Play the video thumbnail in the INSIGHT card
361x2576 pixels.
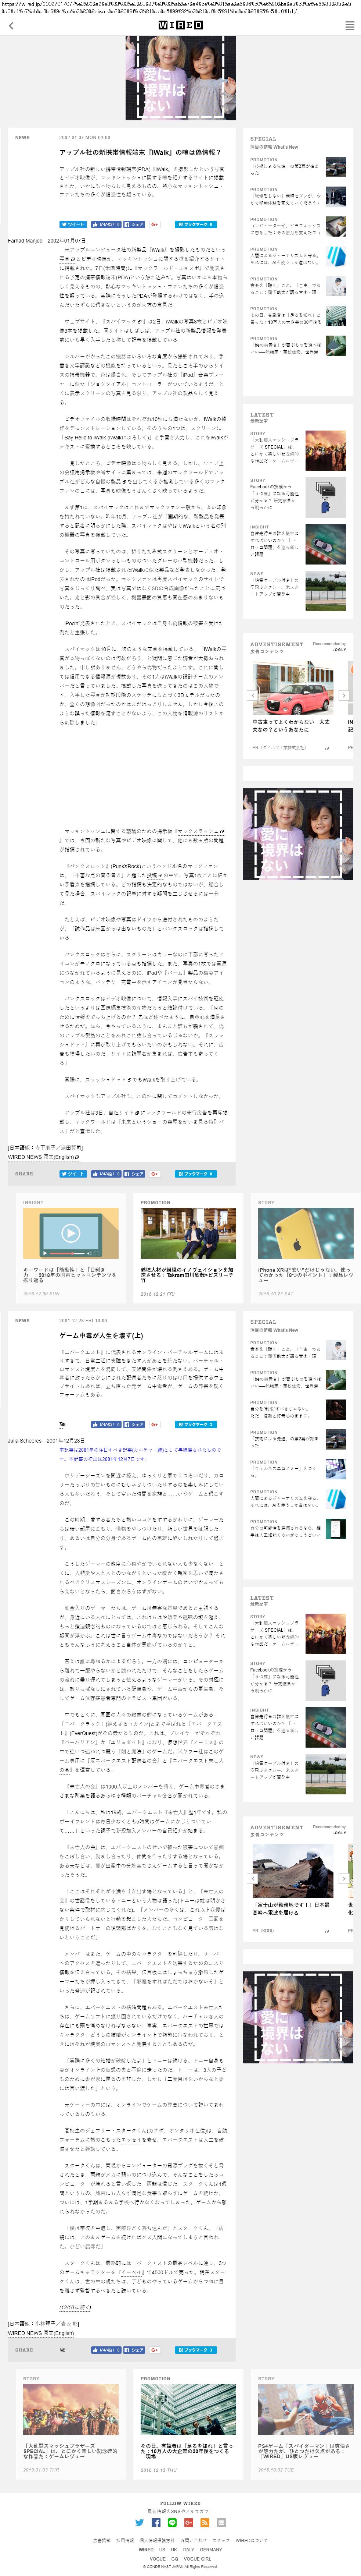pyautogui.click(x=71, y=1233)
